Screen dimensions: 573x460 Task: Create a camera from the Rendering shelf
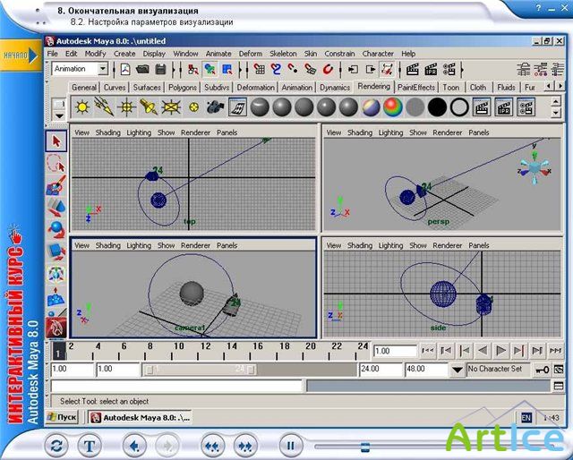click(216, 107)
